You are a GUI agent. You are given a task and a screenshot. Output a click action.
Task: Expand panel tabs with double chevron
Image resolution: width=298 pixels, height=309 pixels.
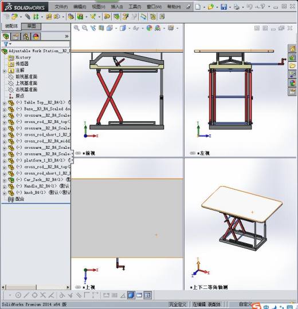click(66, 36)
